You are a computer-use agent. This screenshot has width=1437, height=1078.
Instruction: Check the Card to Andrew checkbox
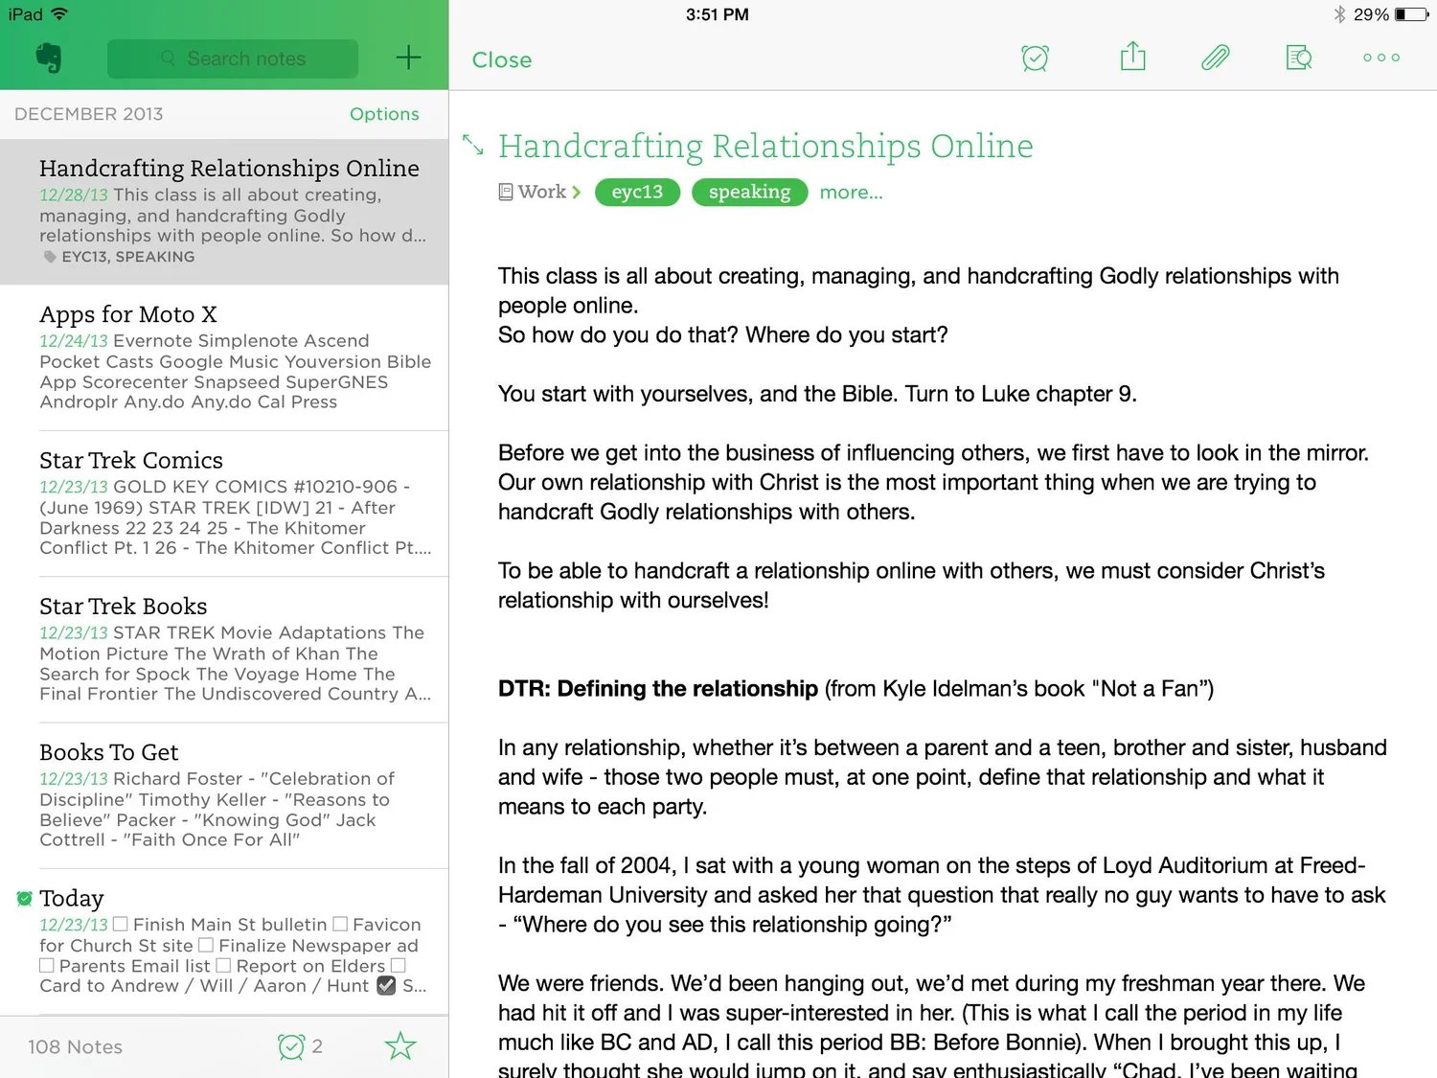[399, 965]
